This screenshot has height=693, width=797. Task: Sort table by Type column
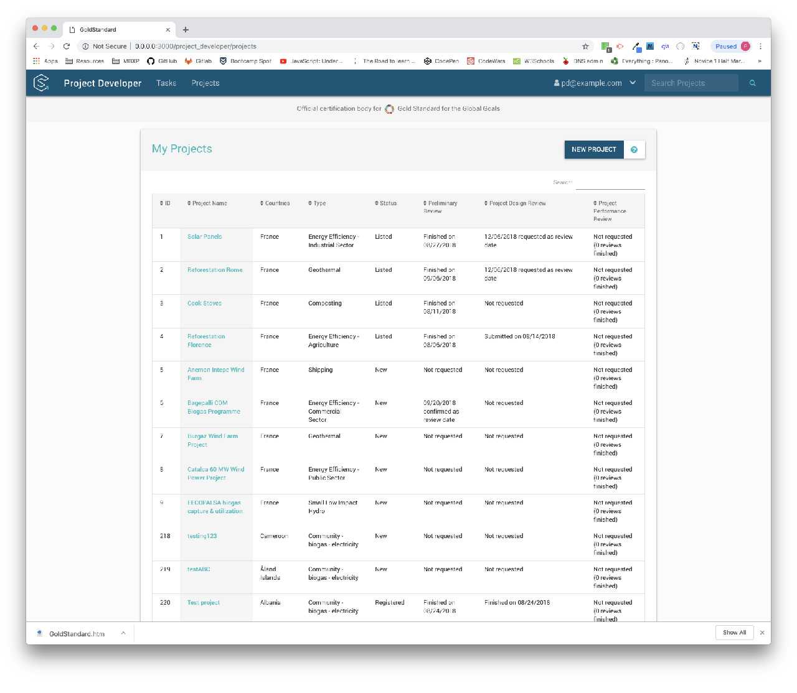click(x=317, y=203)
